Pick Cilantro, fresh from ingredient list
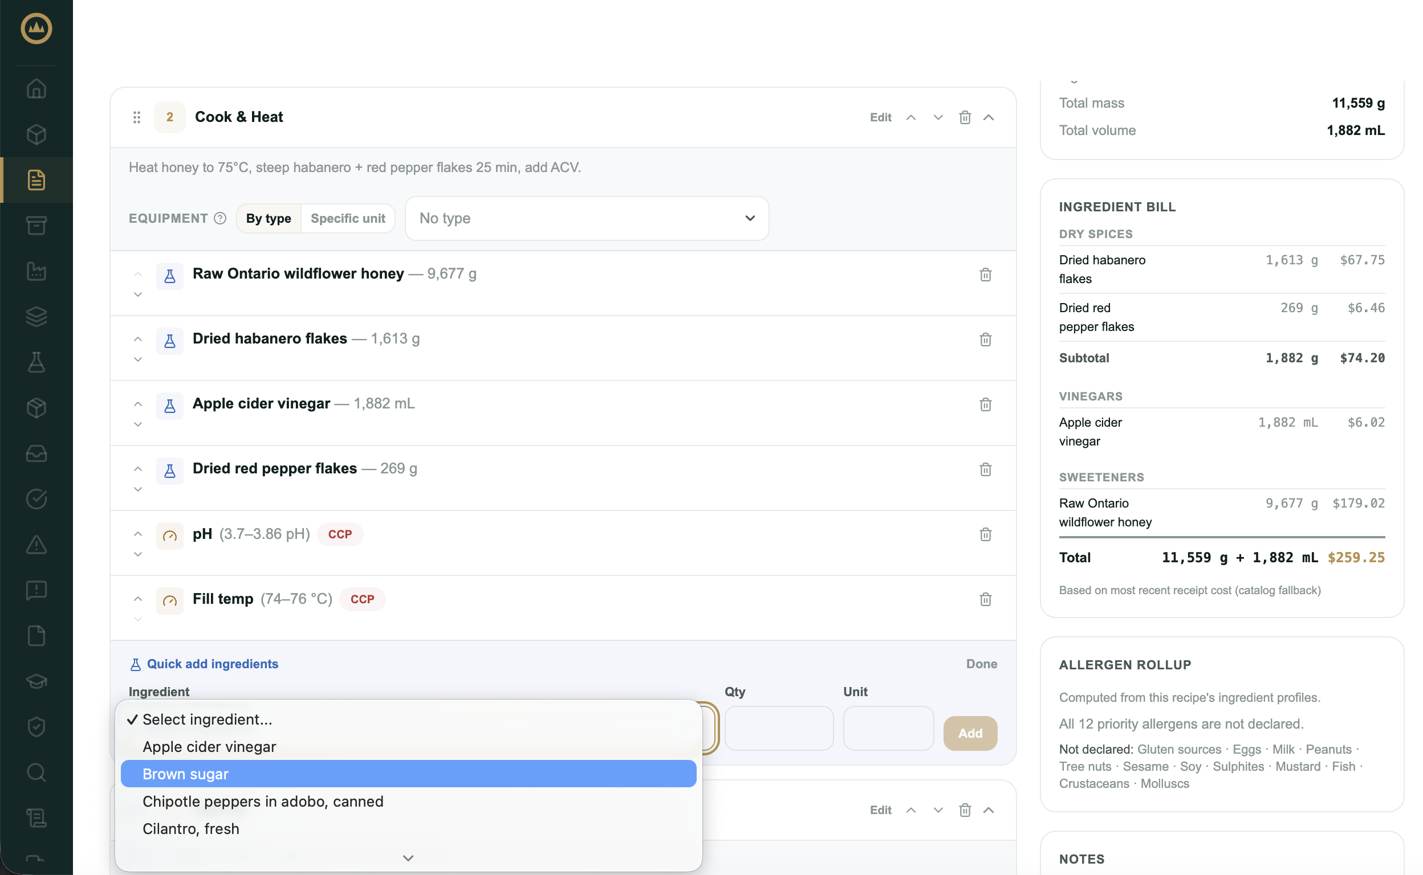 click(x=408, y=829)
